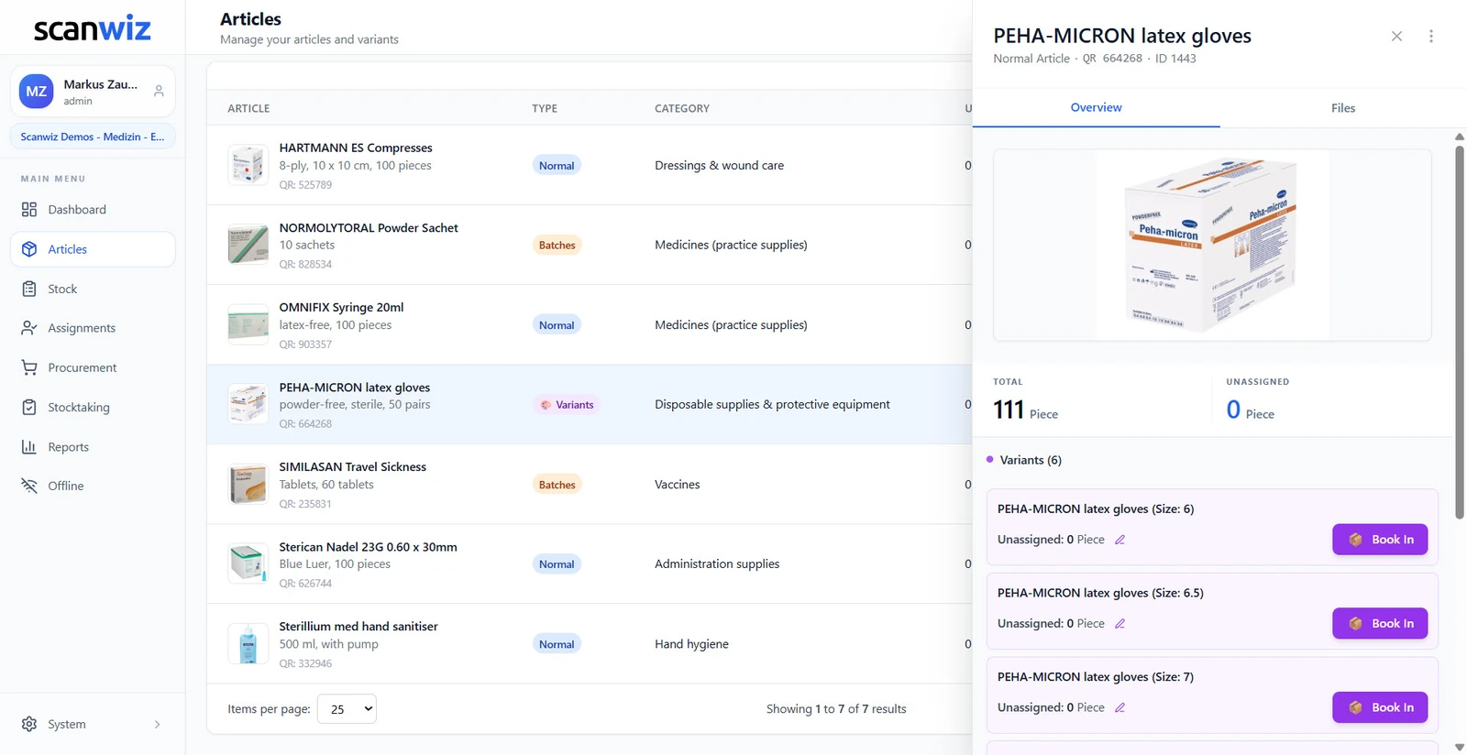Screen dimensions: 1467x755
Task: Click the MZ avatar circle
Action: click(x=37, y=92)
